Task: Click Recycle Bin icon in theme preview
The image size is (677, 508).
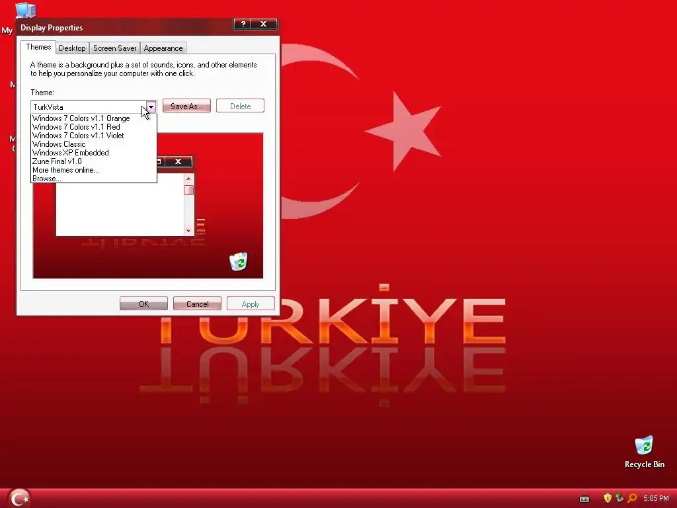Action: [238, 261]
